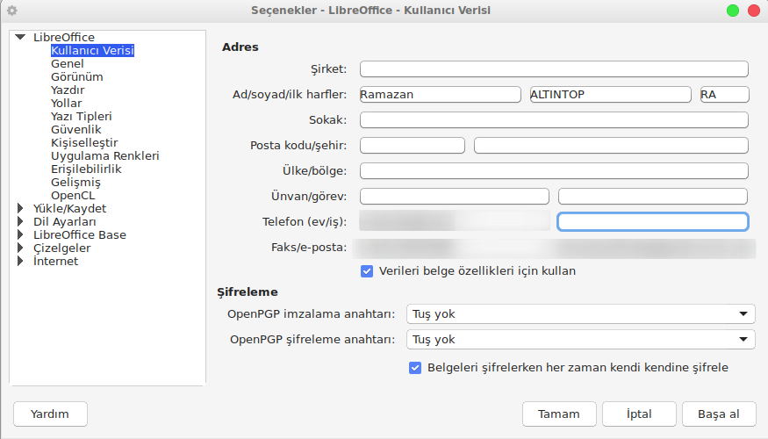This screenshot has width=768, height=439.
Task: Click the şehir (city) input field
Action: 611,146
